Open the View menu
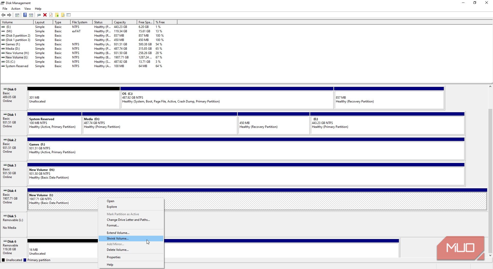This screenshot has height=269, width=493. 27,9
